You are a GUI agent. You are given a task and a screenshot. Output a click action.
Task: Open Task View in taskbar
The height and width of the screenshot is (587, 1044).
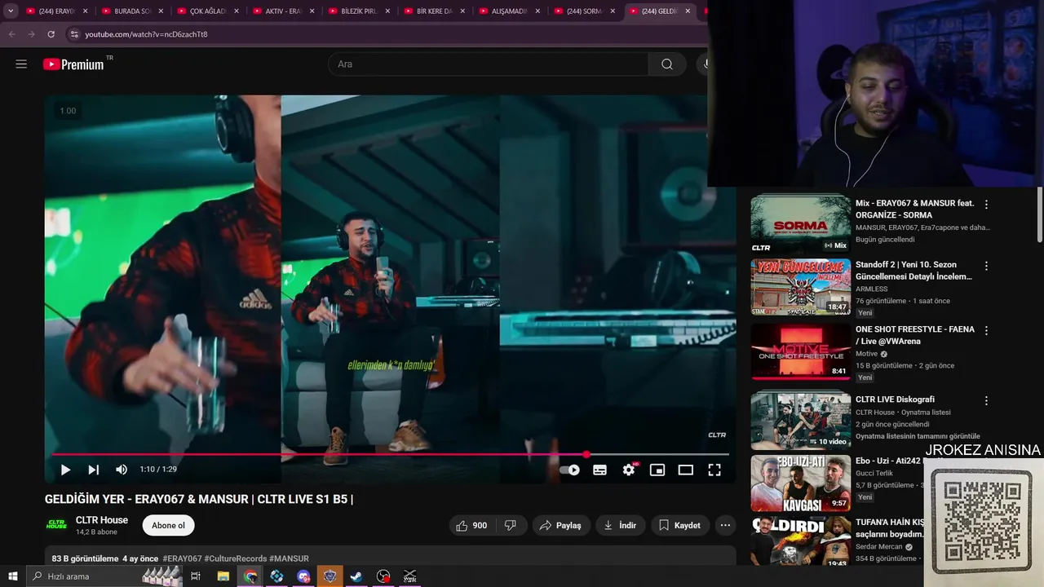(196, 576)
